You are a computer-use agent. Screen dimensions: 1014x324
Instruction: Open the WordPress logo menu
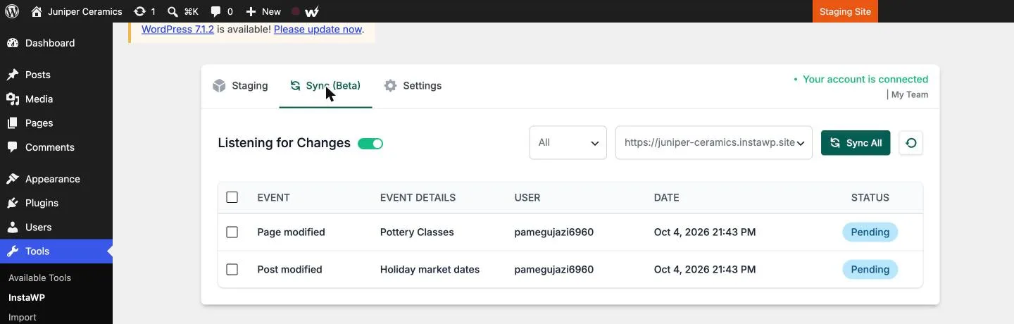pyautogui.click(x=12, y=11)
